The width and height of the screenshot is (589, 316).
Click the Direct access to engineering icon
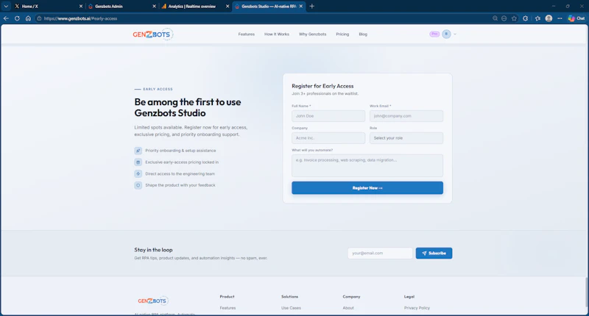[x=138, y=174]
